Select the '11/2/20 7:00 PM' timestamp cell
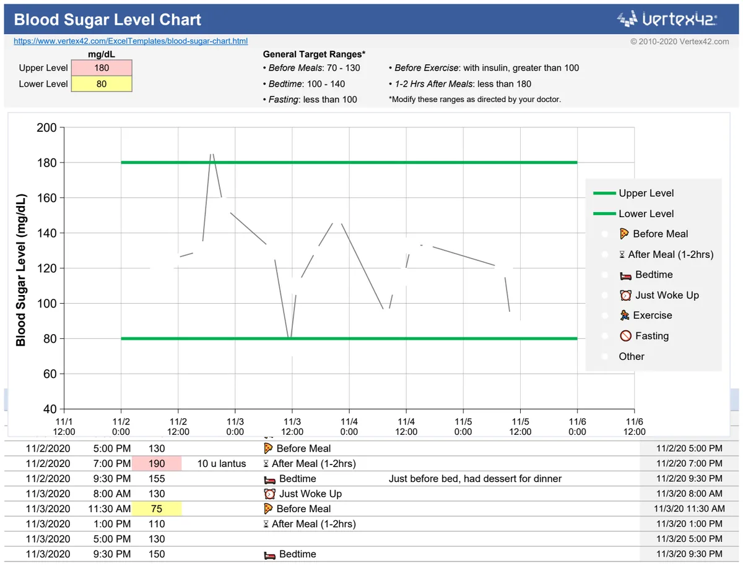The height and width of the screenshot is (566, 743). 689,463
